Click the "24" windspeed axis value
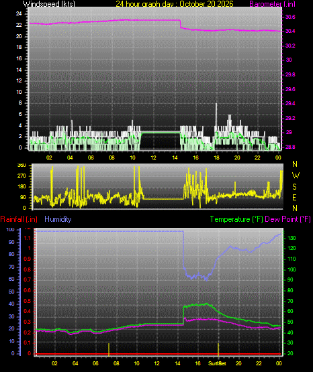 tap(19, 14)
